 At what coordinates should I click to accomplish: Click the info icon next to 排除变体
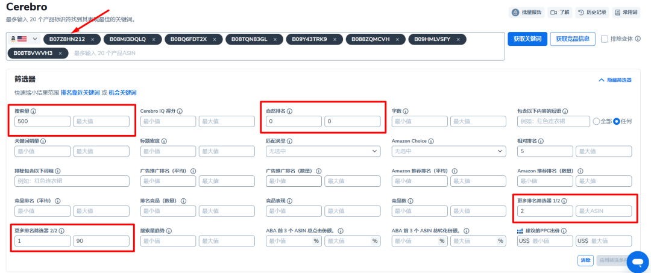coord(638,39)
